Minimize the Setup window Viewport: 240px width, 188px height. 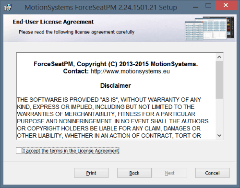[x=195, y=7]
